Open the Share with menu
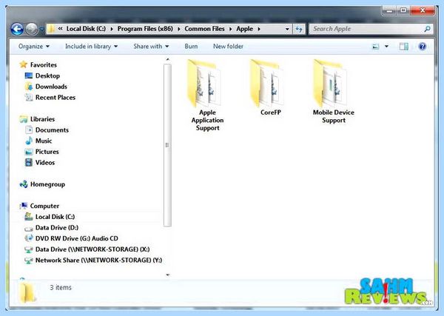 (x=151, y=46)
